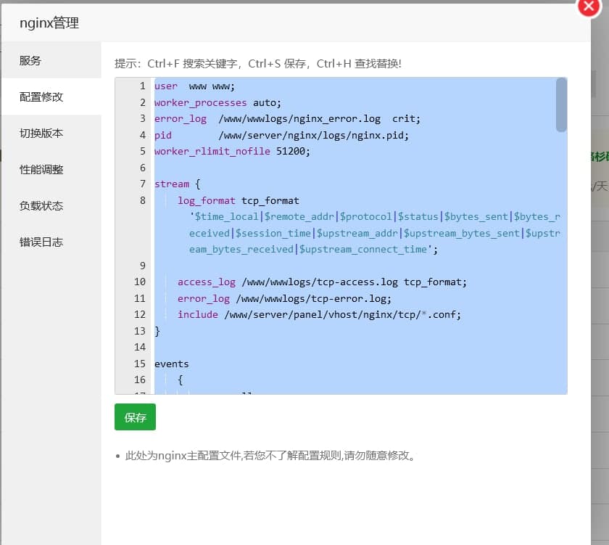Click 'include' directive on line 12

coord(198,314)
